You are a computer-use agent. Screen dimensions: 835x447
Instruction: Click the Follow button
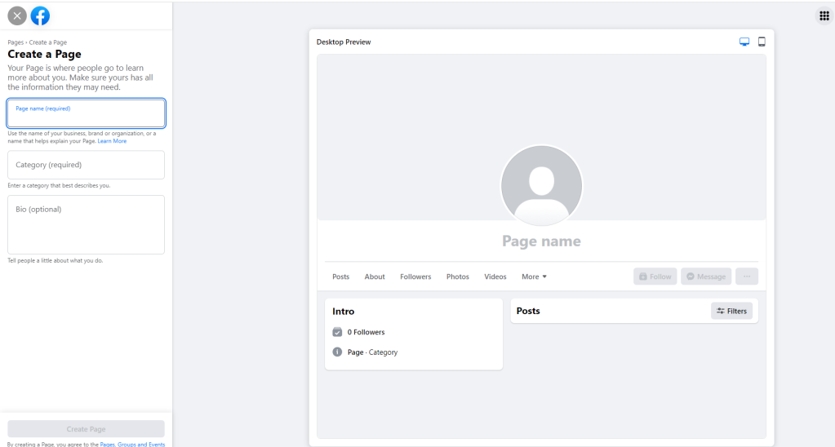[x=655, y=277]
